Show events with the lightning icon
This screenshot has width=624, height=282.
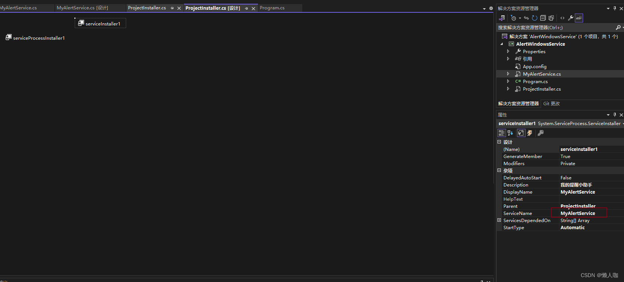[x=530, y=133]
